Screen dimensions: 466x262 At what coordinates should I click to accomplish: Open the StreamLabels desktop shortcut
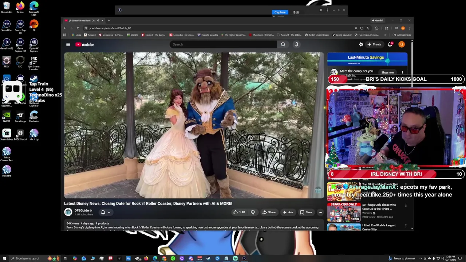(x=7, y=135)
